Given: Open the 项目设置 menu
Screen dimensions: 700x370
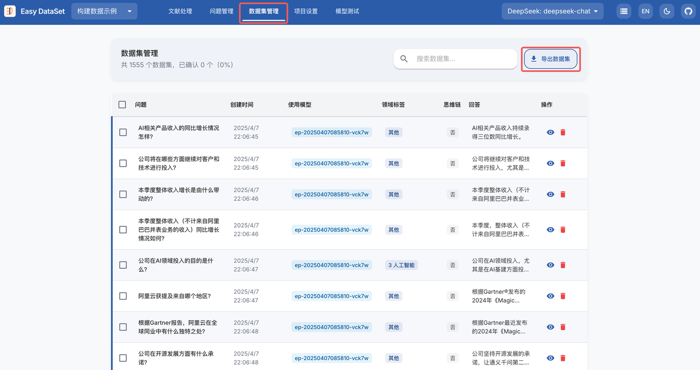Looking at the screenshot, I should click(306, 11).
